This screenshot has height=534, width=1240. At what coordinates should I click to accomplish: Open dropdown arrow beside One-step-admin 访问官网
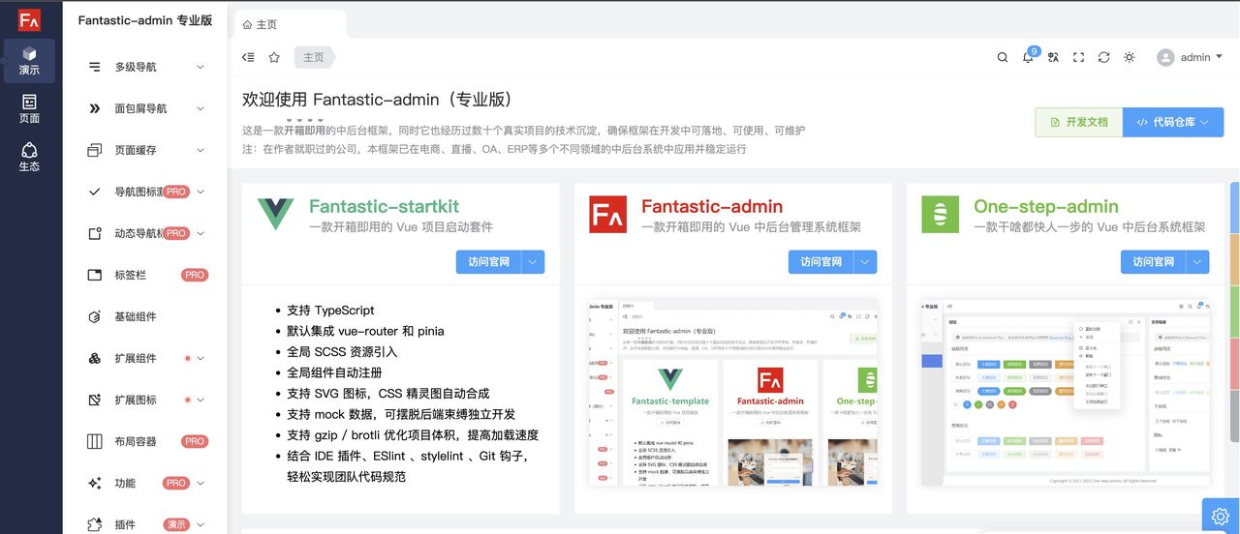(1197, 261)
